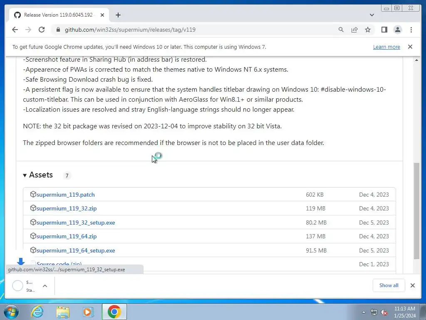
Task: Click the 602 KB size text
Action: (315, 195)
